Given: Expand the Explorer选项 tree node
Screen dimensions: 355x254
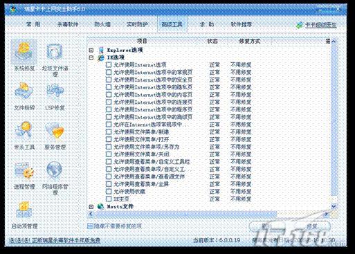Looking at the screenshot, I should 91,50.
